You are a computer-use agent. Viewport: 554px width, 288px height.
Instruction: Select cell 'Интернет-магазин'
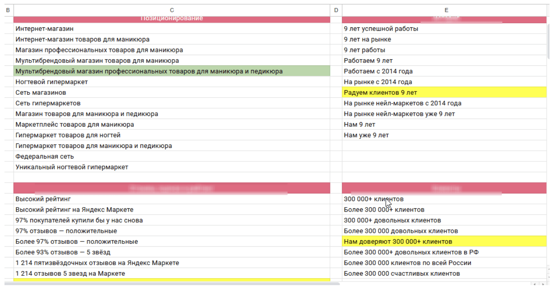(172, 29)
